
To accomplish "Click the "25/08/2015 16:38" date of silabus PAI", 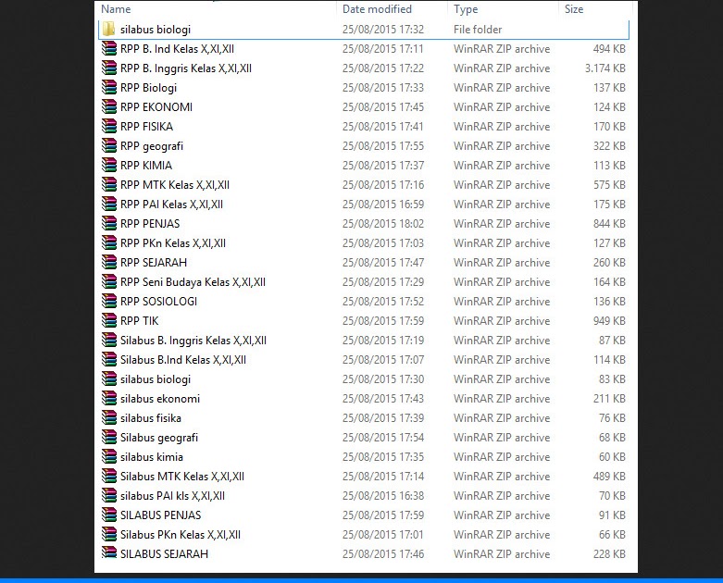I will coord(382,495).
